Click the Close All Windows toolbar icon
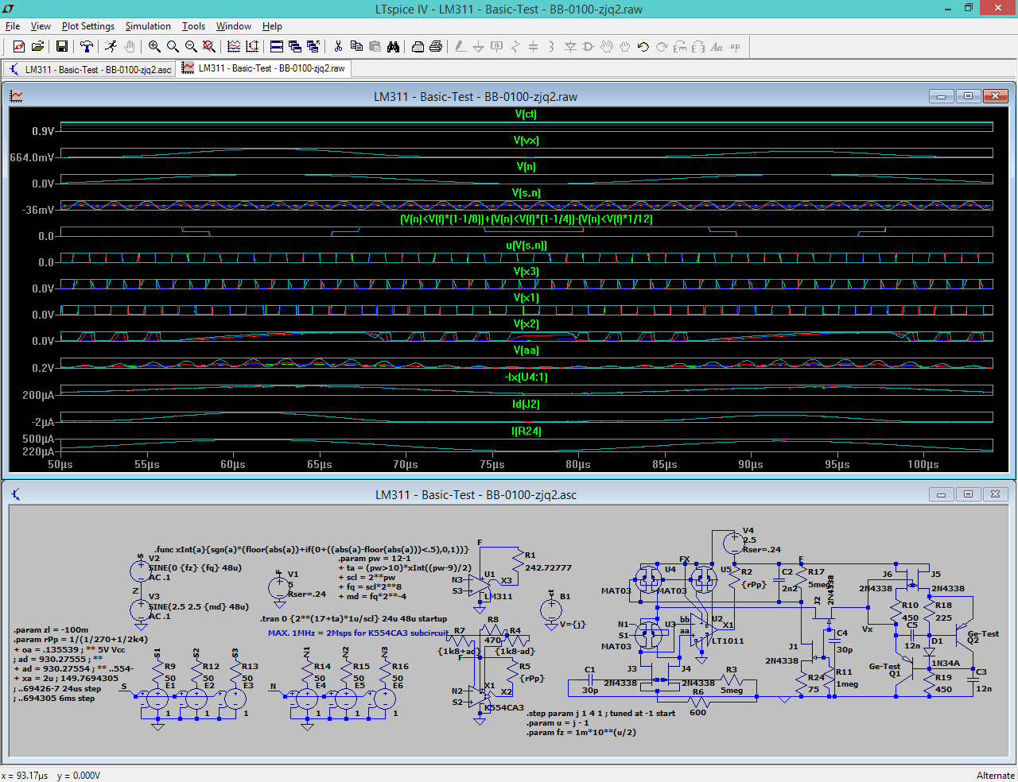Image resolution: width=1018 pixels, height=782 pixels. (x=313, y=47)
